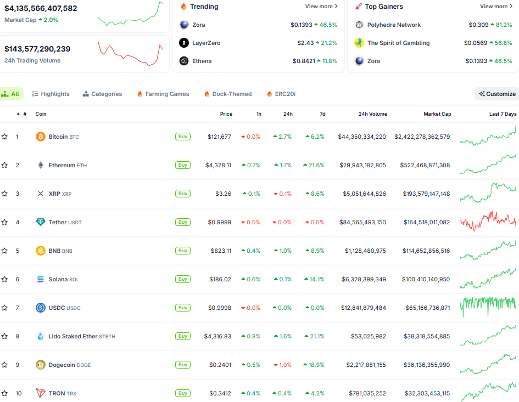
Task: Click the Bitcoin coin logo
Action: (x=41, y=137)
